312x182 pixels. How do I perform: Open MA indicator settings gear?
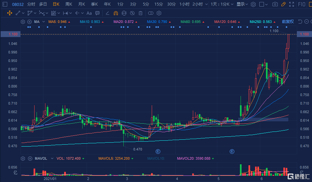[x=23, y=22]
